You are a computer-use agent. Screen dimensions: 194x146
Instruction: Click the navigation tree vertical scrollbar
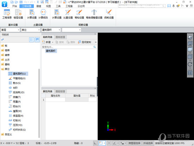pos(39,103)
